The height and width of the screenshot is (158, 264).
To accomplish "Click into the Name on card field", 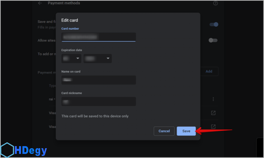I will pyautogui.click(x=98, y=80).
